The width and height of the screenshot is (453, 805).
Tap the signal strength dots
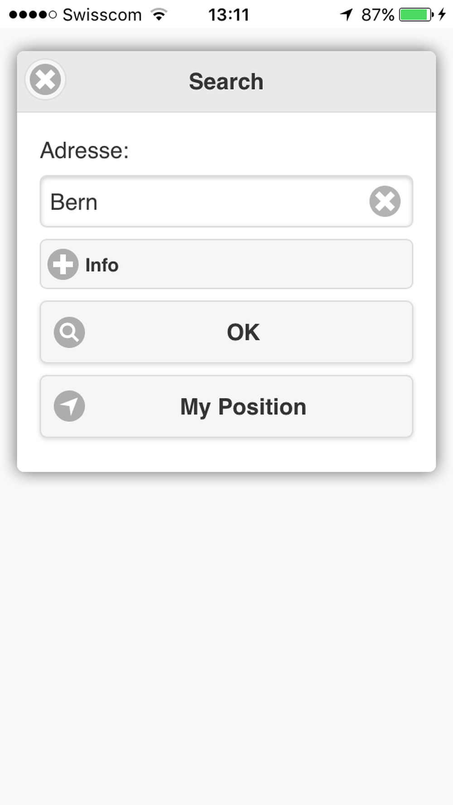pyautogui.click(x=33, y=15)
